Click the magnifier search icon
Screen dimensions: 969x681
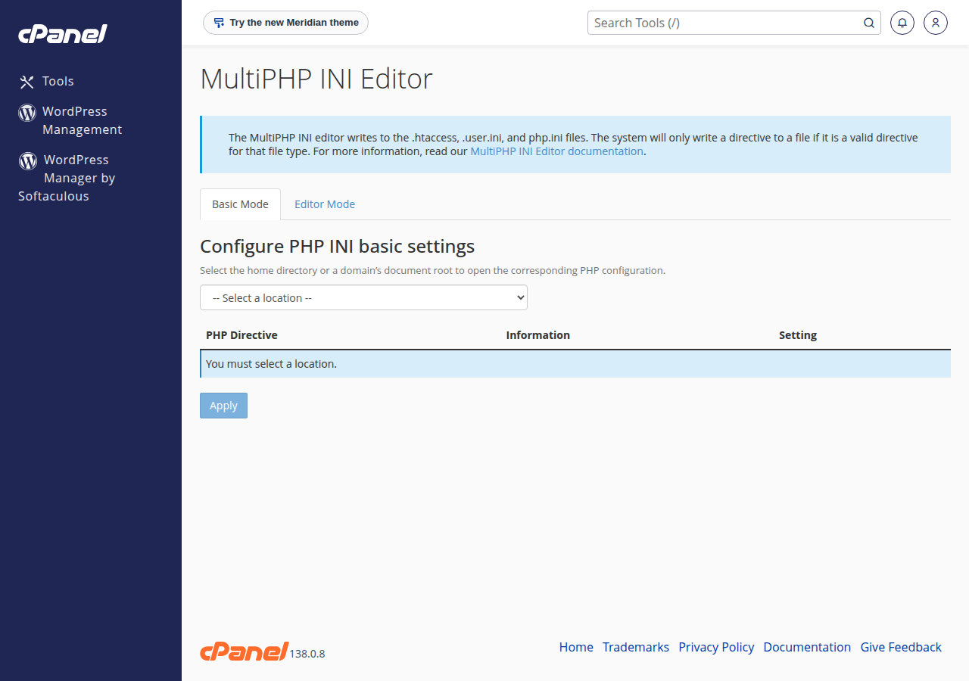click(x=869, y=23)
